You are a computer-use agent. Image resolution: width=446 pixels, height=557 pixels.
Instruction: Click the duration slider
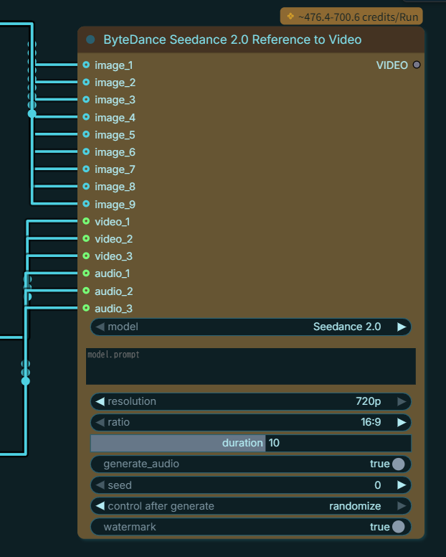(251, 443)
